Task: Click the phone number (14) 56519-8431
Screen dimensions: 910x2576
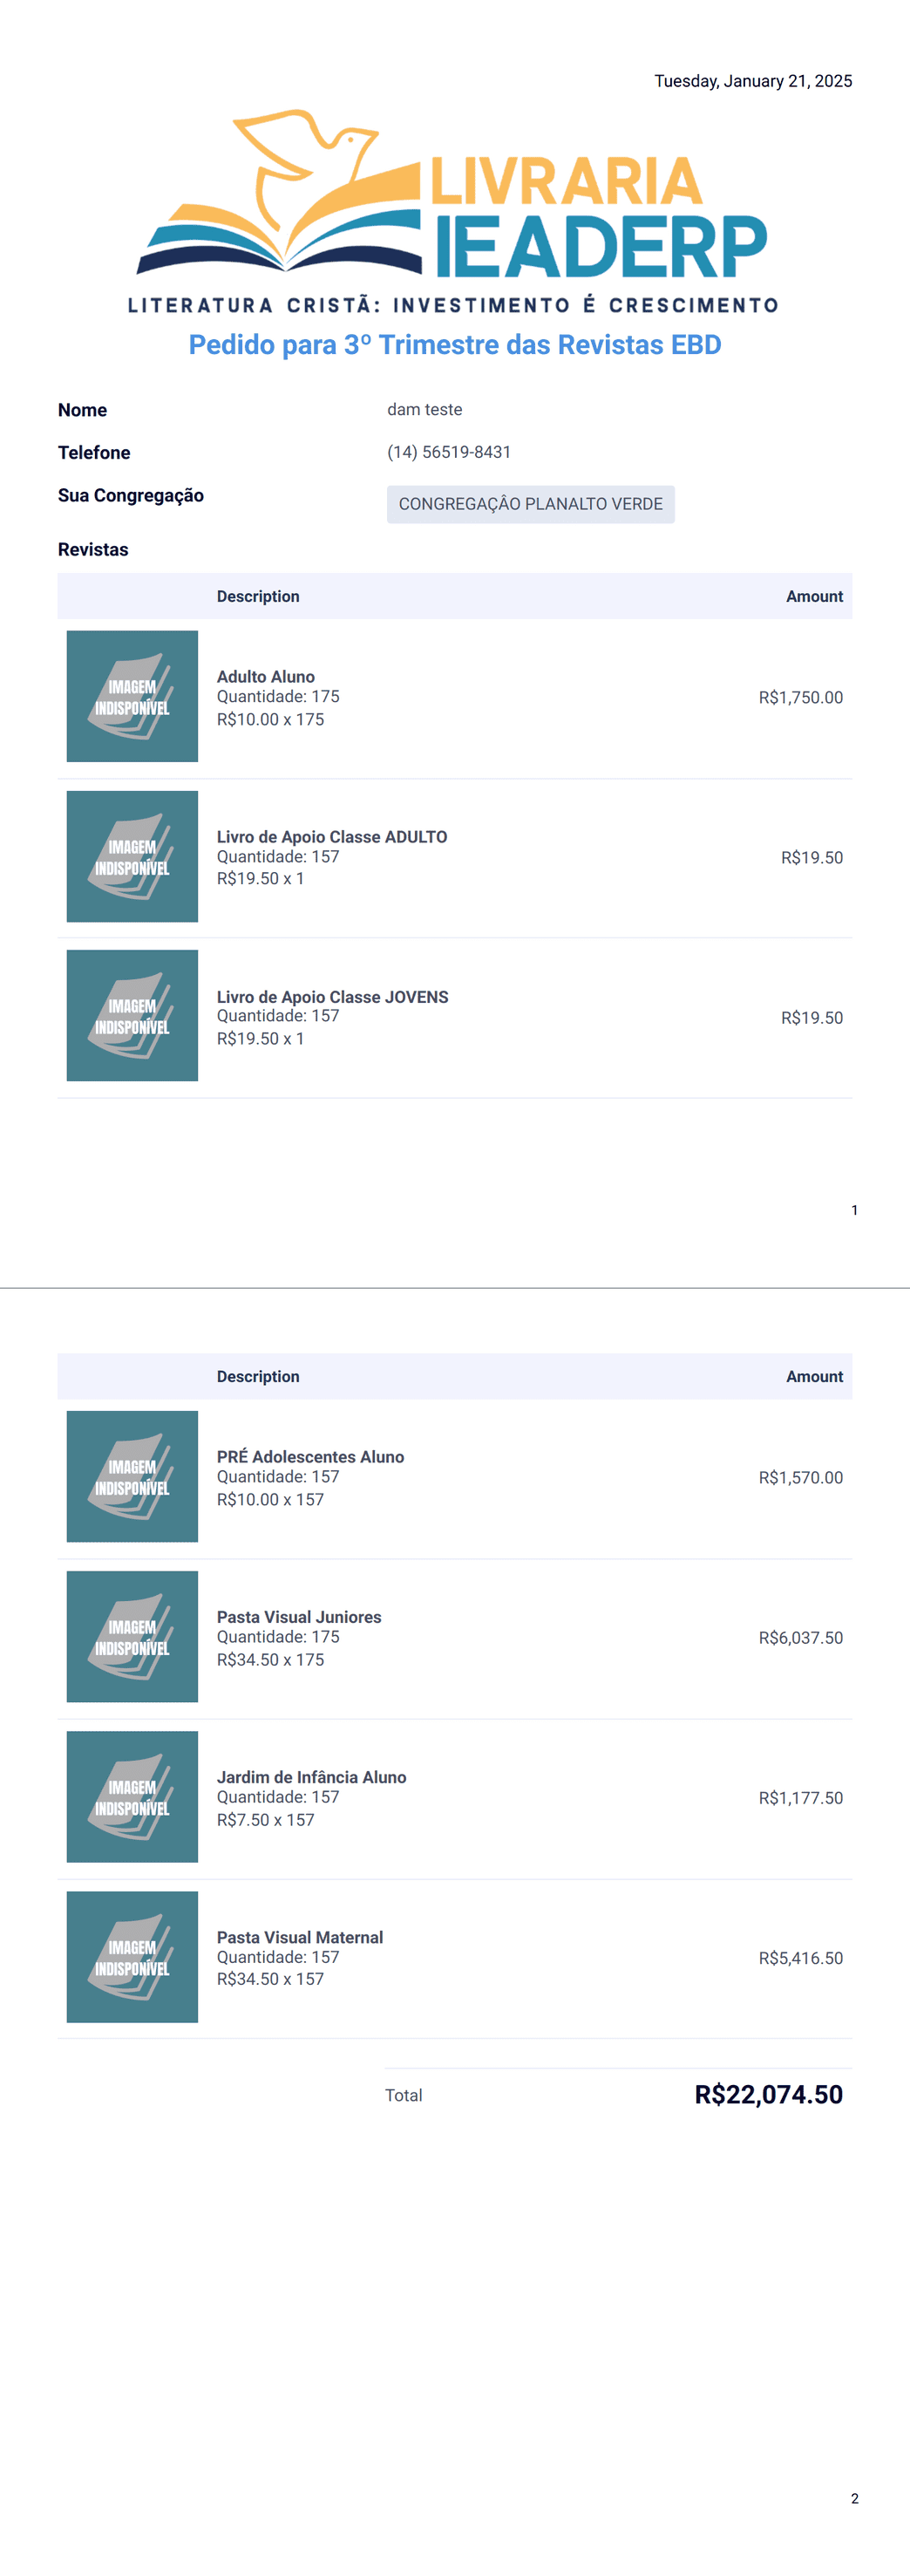Action: click(449, 452)
